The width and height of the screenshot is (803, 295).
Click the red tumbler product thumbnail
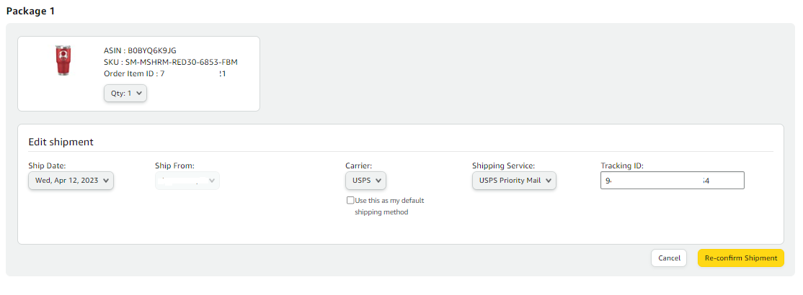63,61
